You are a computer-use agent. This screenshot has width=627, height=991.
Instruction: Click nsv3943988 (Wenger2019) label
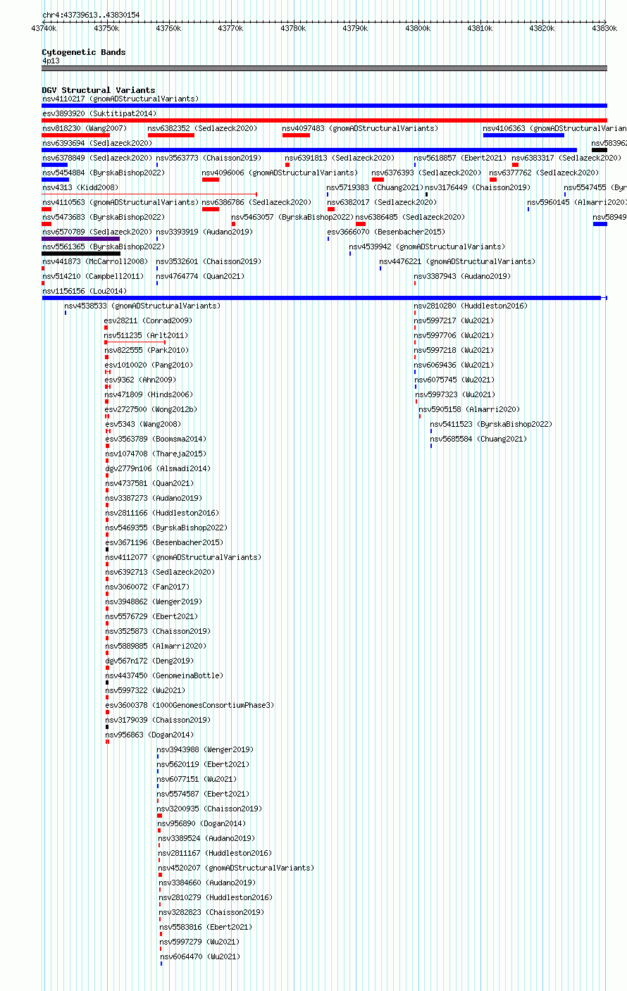click(205, 749)
